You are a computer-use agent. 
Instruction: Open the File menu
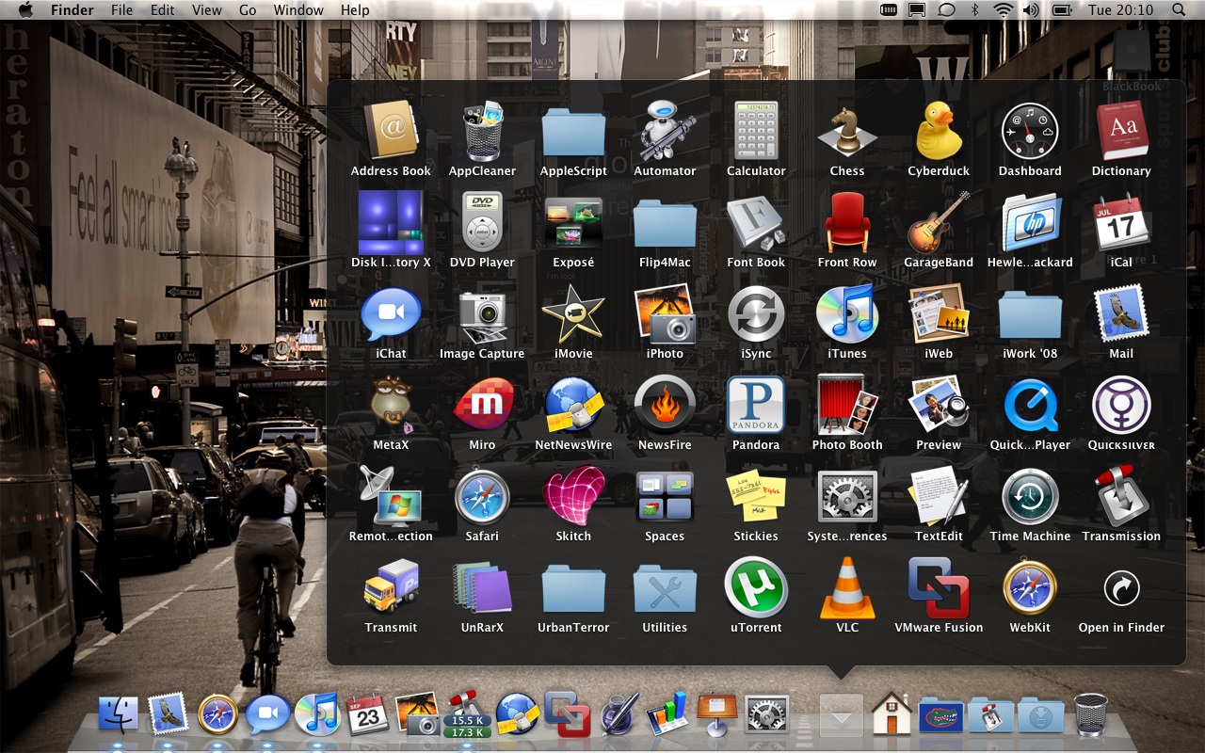121,10
